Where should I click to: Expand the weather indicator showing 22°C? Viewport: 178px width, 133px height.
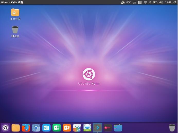pos(126,2)
